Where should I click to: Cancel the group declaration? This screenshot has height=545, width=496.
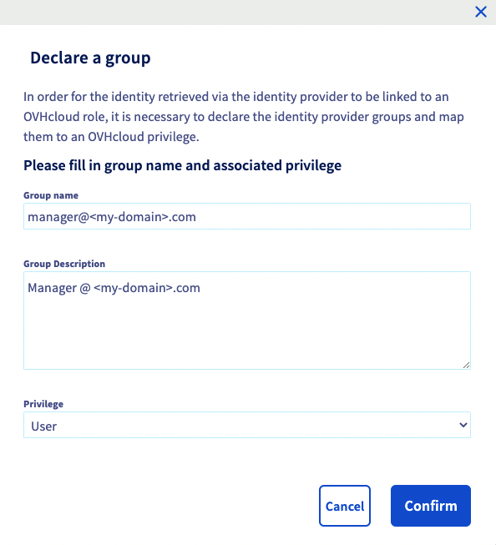[345, 506]
